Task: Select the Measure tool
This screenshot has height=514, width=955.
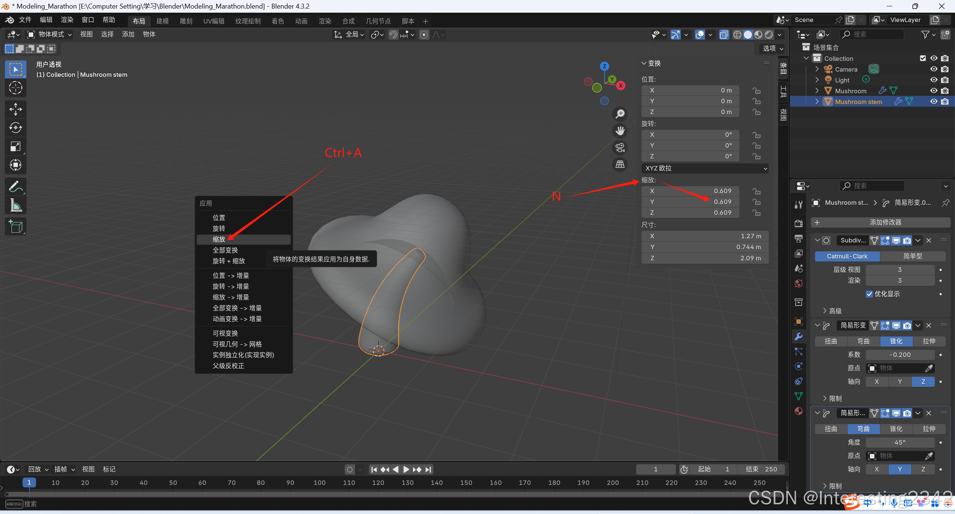Action: [x=15, y=205]
